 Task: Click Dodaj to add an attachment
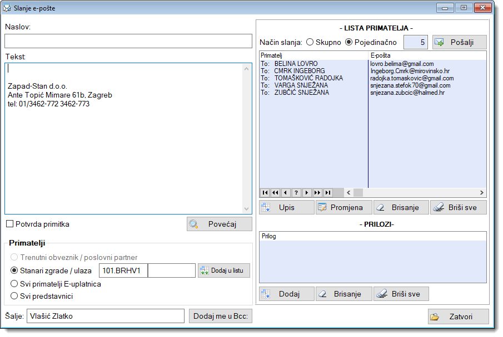287,294
